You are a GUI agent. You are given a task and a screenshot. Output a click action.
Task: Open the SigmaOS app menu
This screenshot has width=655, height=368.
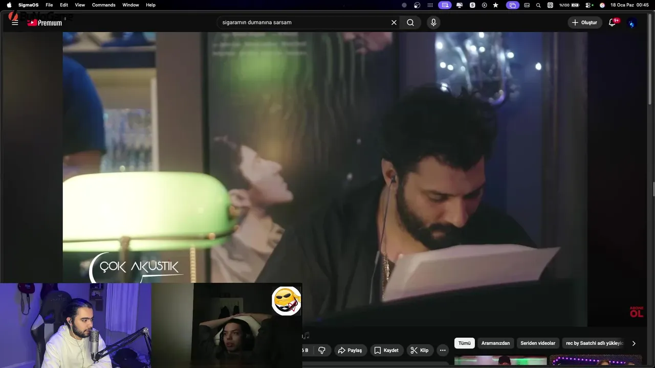pyautogui.click(x=28, y=5)
